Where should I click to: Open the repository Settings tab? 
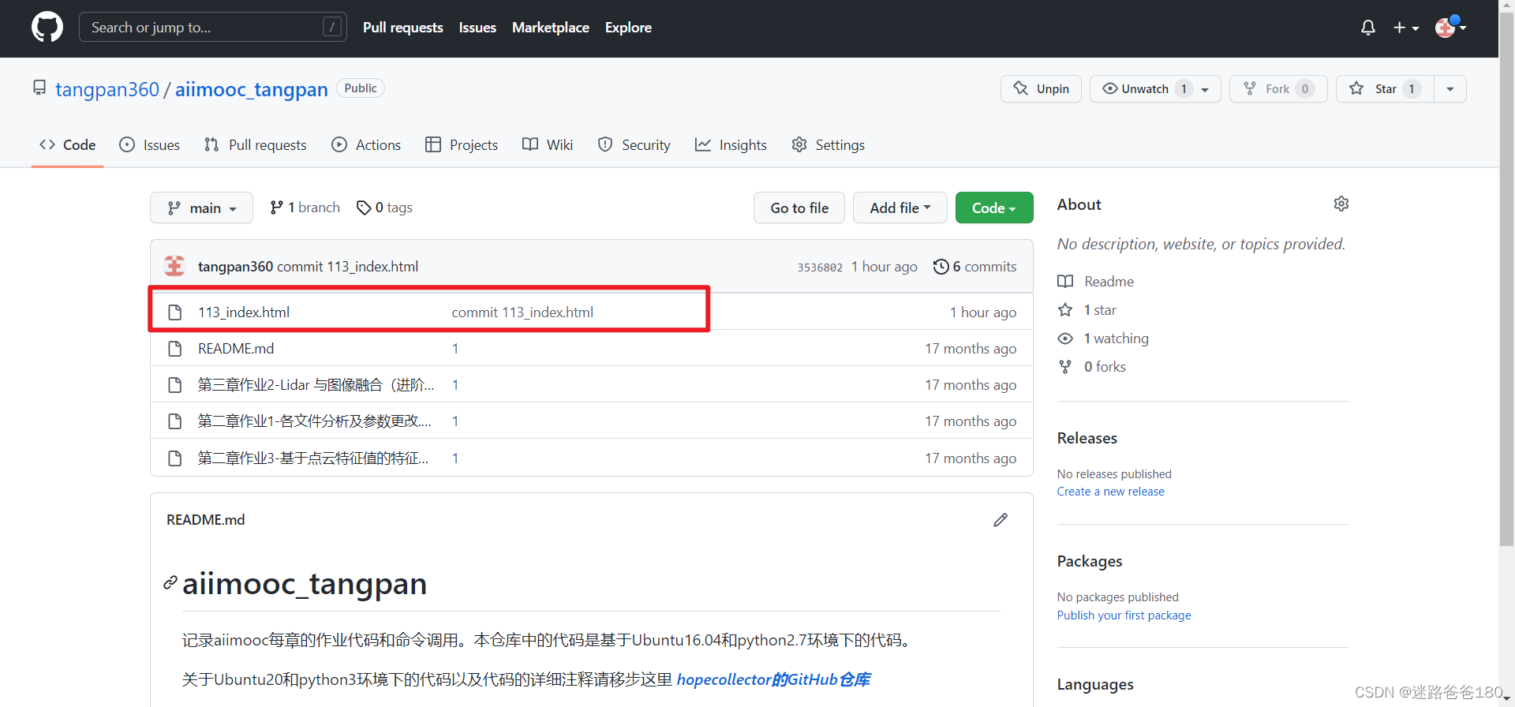point(828,145)
